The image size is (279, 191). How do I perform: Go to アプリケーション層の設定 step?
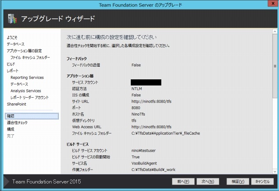[x=24, y=51]
